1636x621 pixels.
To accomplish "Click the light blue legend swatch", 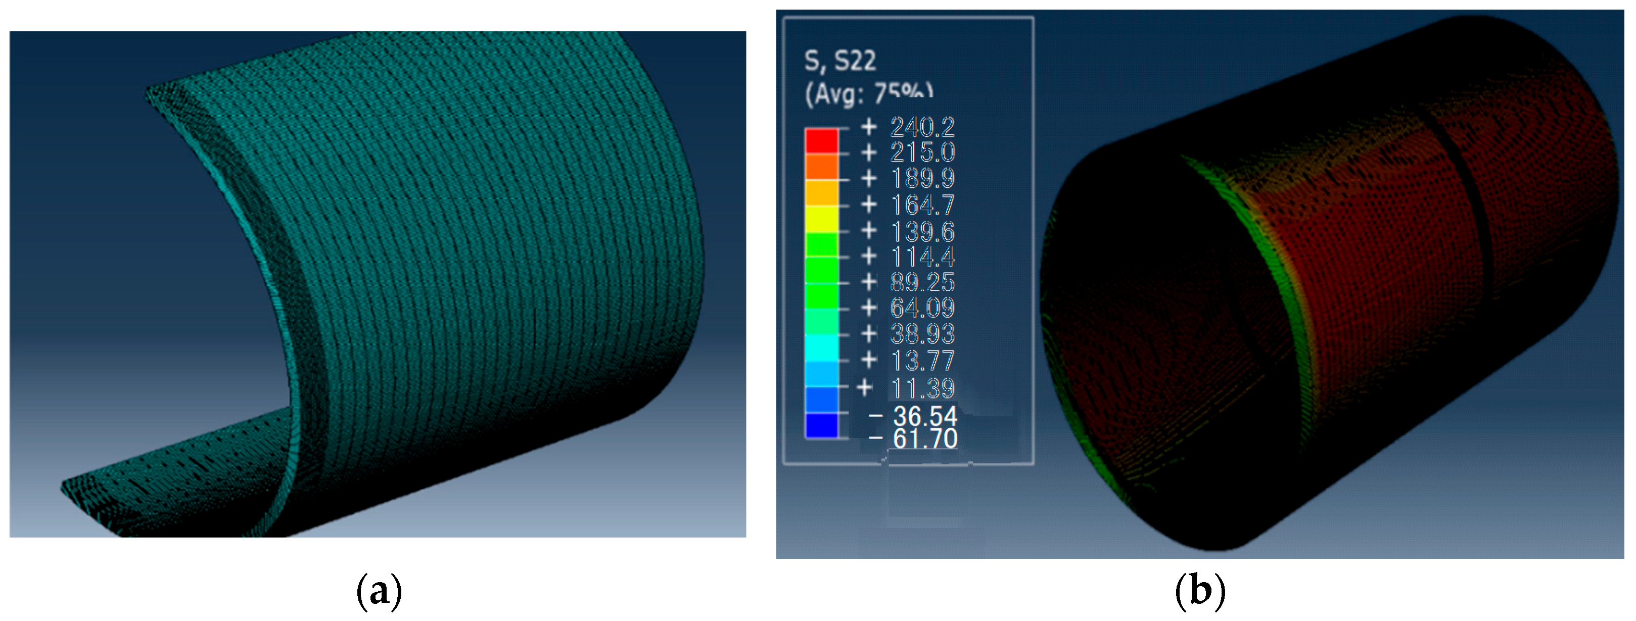I will point(821,374).
